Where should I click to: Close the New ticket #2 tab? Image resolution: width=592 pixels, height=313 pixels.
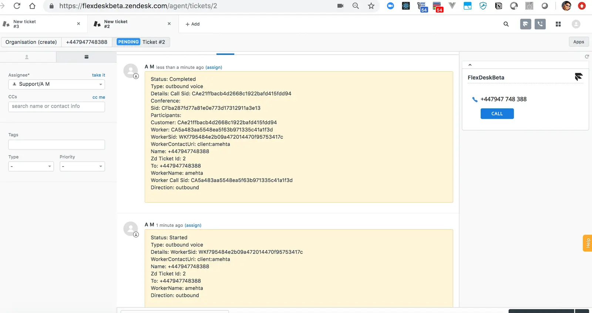pyautogui.click(x=169, y=24)
